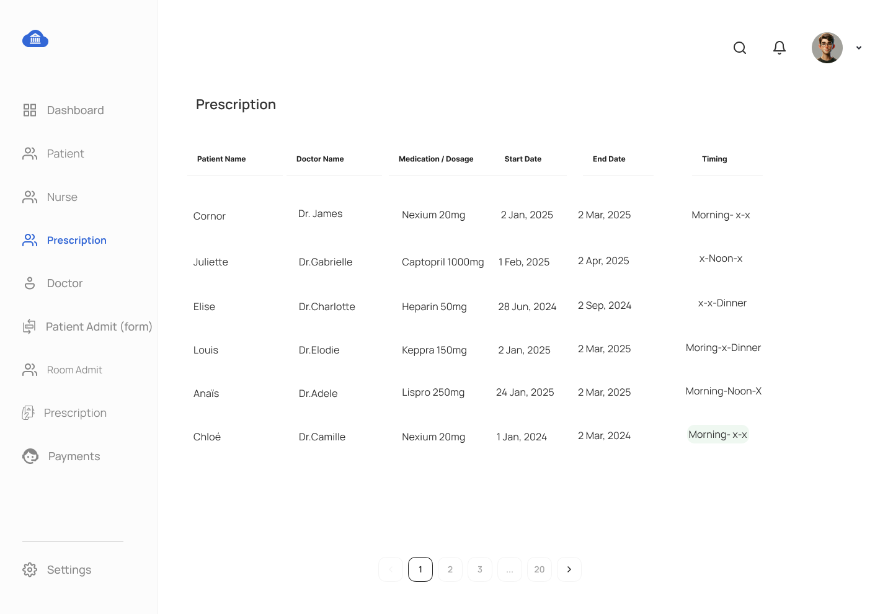Click the Settings gear icon
Viewport: 893px width, 614px height.
(x=30, y=569)
